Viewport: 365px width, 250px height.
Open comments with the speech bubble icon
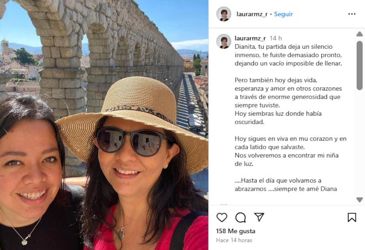tap(240, 218)
